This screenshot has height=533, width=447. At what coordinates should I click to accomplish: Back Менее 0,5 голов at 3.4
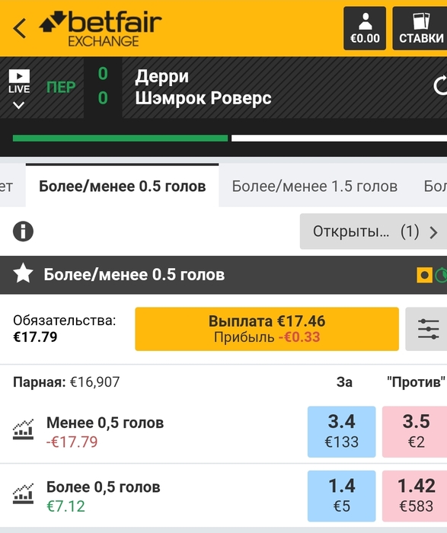(x=342, y=432)
